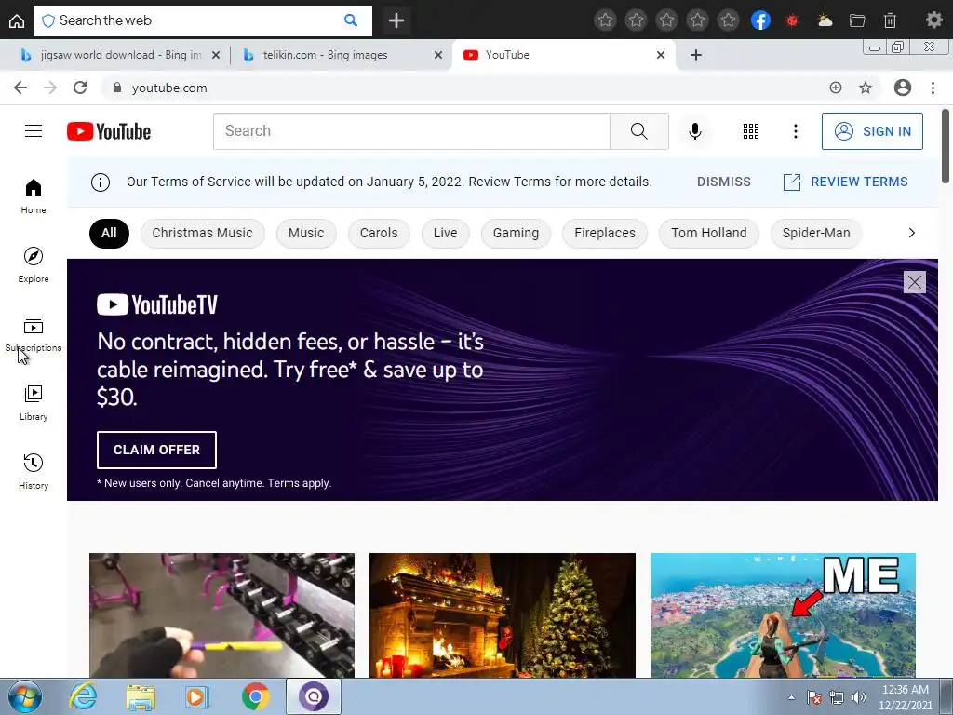Open Explore in the sidebar
Viewport: 953px width, 715px height.
tap(34, 265)
